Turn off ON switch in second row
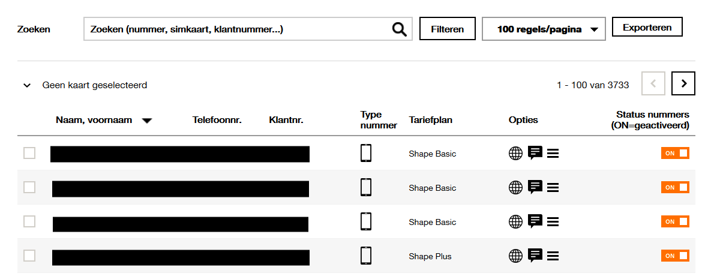The width and height of the screenshot is (726, 279). coord(675,188)
